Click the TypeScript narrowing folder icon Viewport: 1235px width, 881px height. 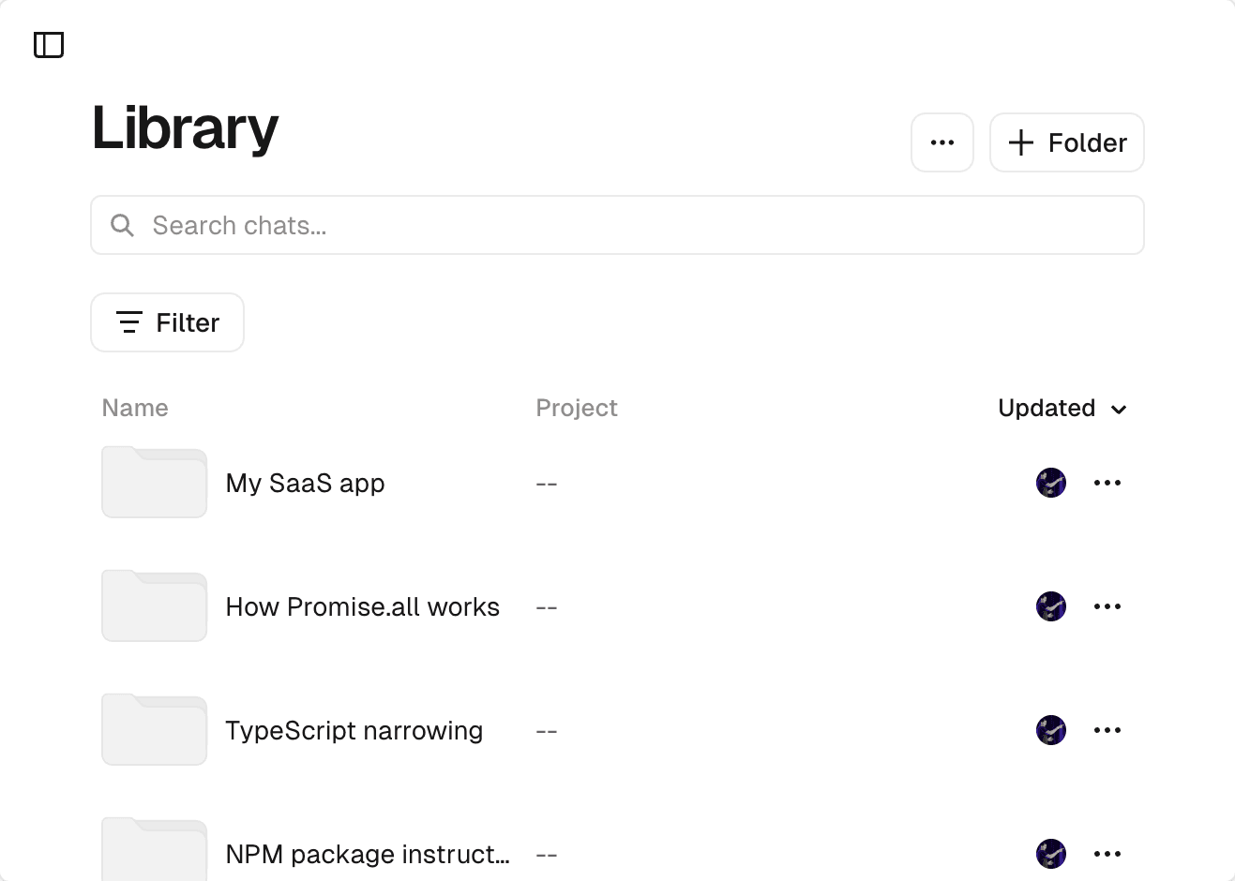pyautogui.click(x=154, y=729)
